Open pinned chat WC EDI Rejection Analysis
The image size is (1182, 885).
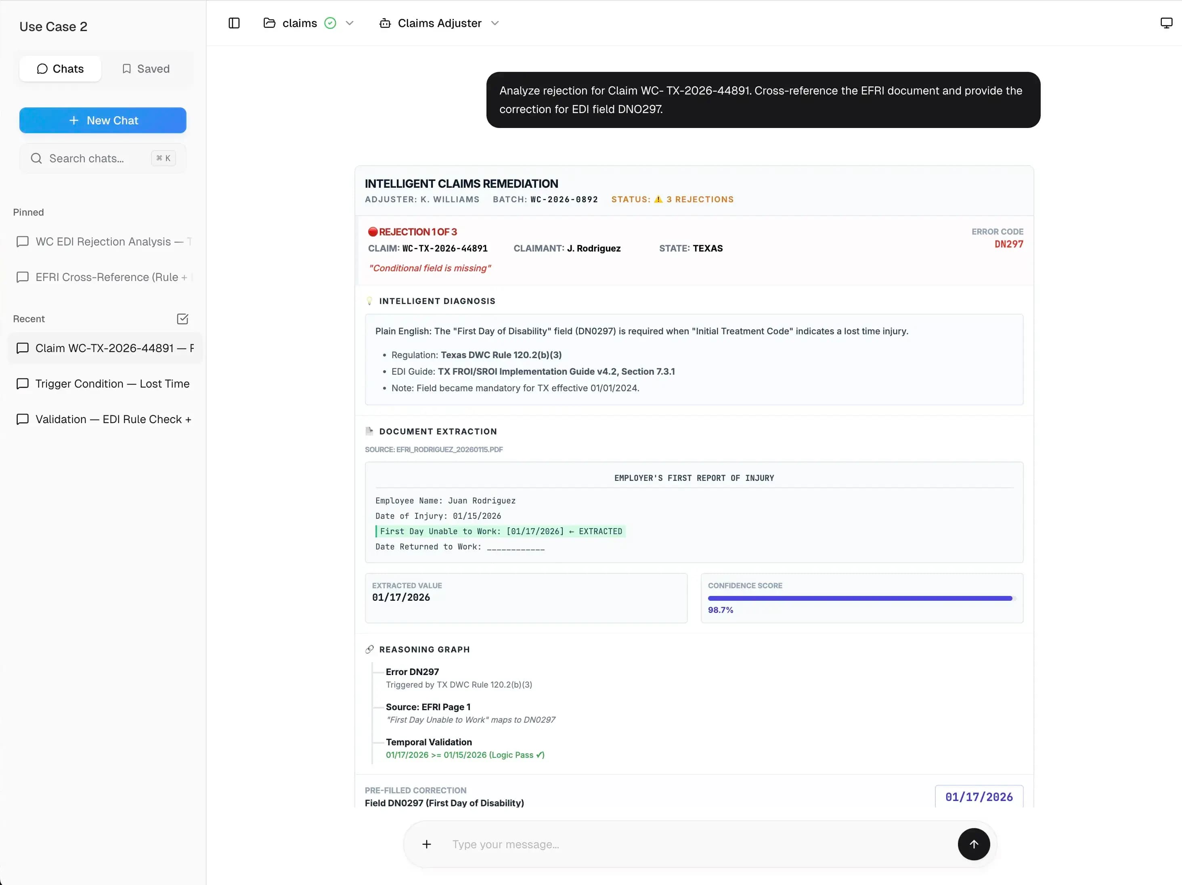coord(105,241)
